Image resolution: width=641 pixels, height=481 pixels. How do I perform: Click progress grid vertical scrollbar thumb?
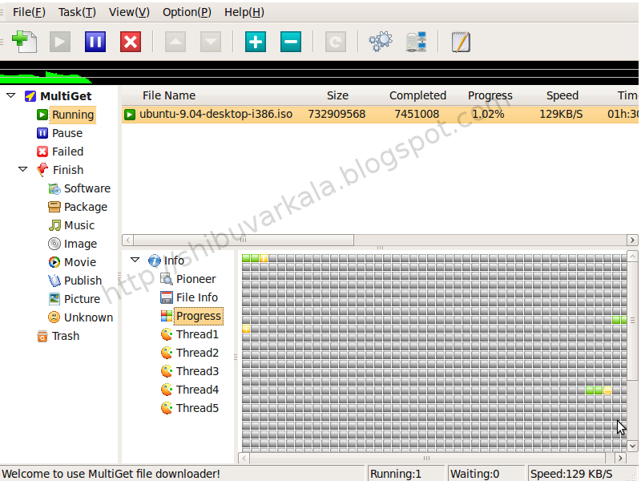click(632, 321)
